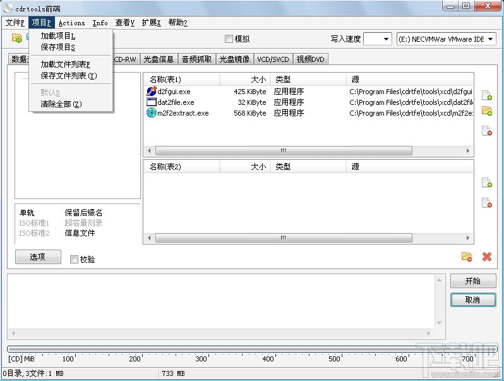
Task: Sort table 1 by 类型 column header
Action: (x=308, y=79)
